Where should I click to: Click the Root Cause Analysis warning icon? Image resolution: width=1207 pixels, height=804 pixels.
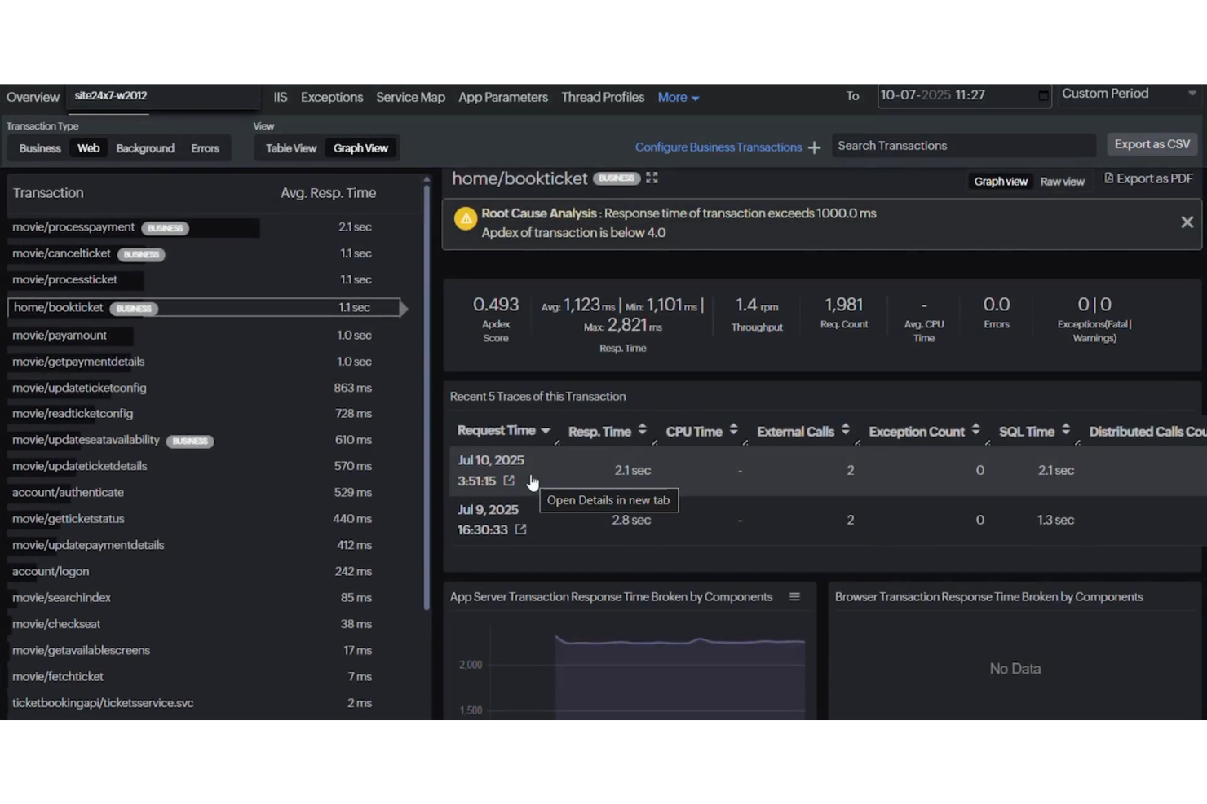466,219
